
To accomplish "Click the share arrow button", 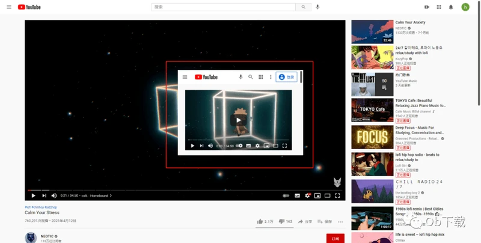I will pos(305,221).
